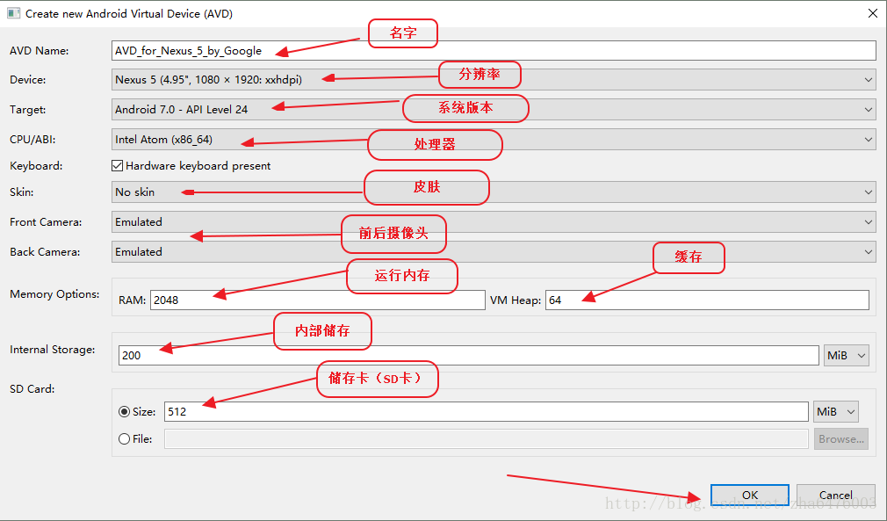Click the SD Card size field with 512
887x521 pixels.
(486, 411)
